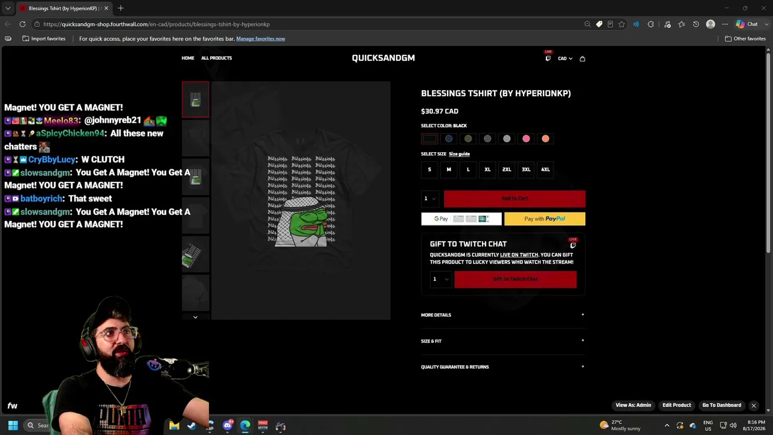The image size is (773, 435).
Task: Open the browser extensions puzzle icon
Action: point(651,24)
